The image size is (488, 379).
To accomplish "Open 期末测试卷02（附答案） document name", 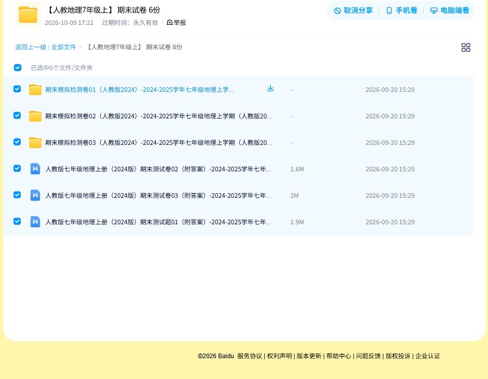I will (x=158, y=169).
